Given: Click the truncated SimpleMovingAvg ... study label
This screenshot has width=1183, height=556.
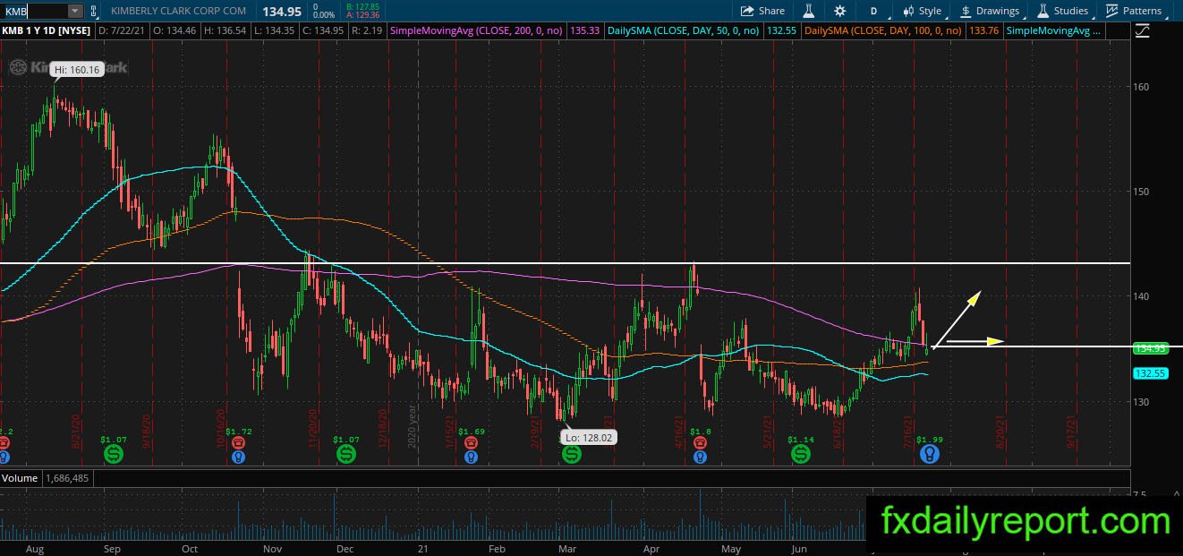Looking at the screenshot, I should pyautogui.click(x=1053, y=30).
